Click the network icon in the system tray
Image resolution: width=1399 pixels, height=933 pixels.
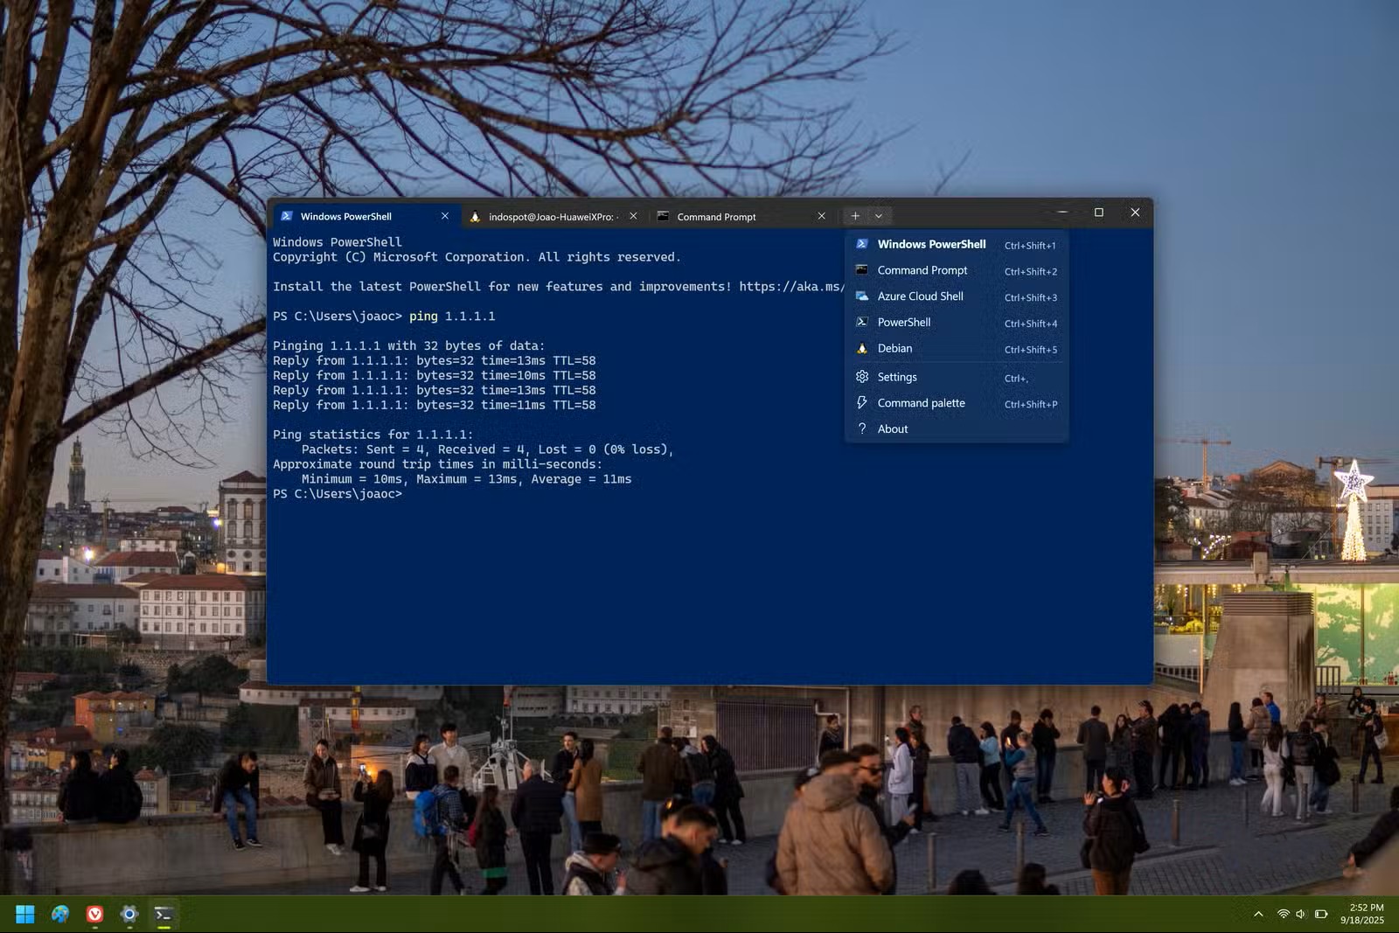pos(1283,913)
